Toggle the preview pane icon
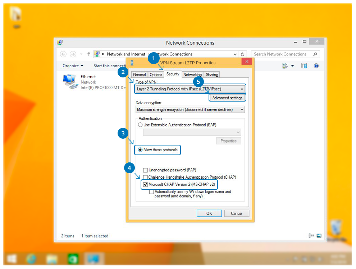Image resolution: width=356 pixels, height=269 pixels. tap(304, 66)
